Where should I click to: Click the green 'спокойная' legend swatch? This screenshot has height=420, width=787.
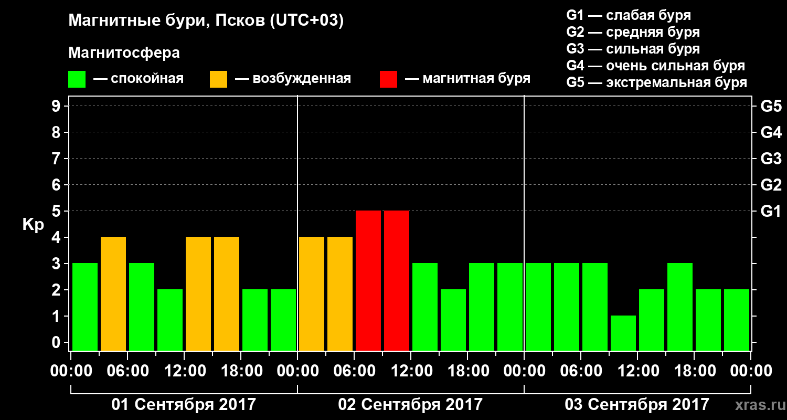point(77,79)
